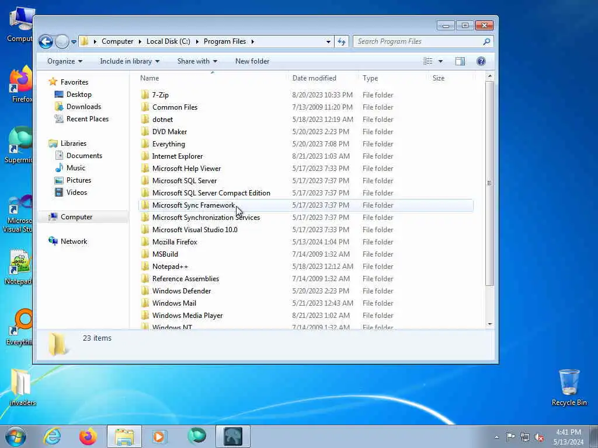
Task: Open the Share with menu
Action: (197, 61)
